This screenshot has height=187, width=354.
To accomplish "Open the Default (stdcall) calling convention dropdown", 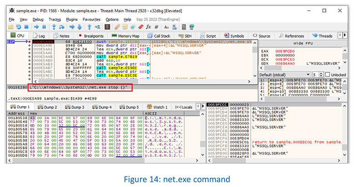I will click(284, 75).
